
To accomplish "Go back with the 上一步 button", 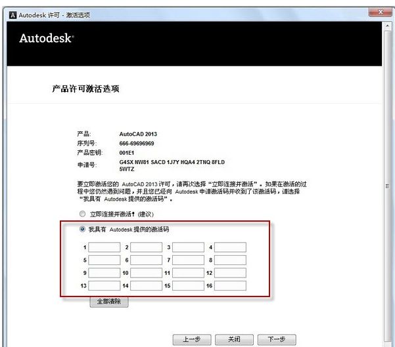I will pyautogui.click(x=191, y=339).
